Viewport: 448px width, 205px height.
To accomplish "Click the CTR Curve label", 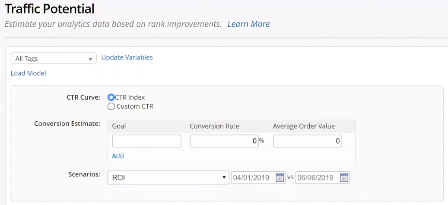I will pyautogui.click(x=83, y=98).
